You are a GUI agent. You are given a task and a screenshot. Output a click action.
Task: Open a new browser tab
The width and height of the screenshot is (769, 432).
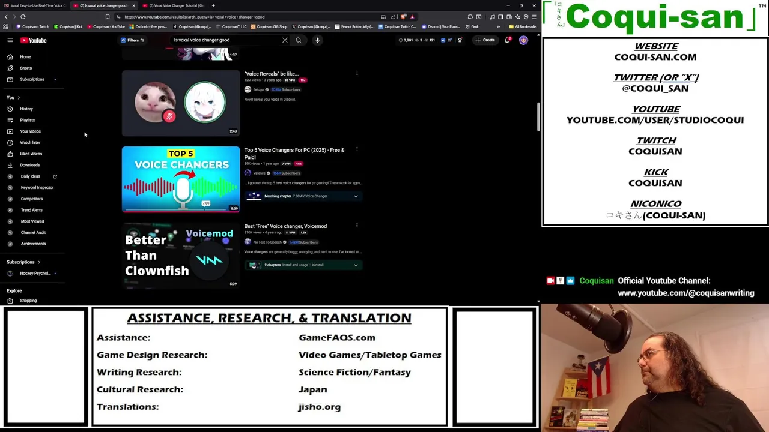pyautogui.click(x=213, y=5)
